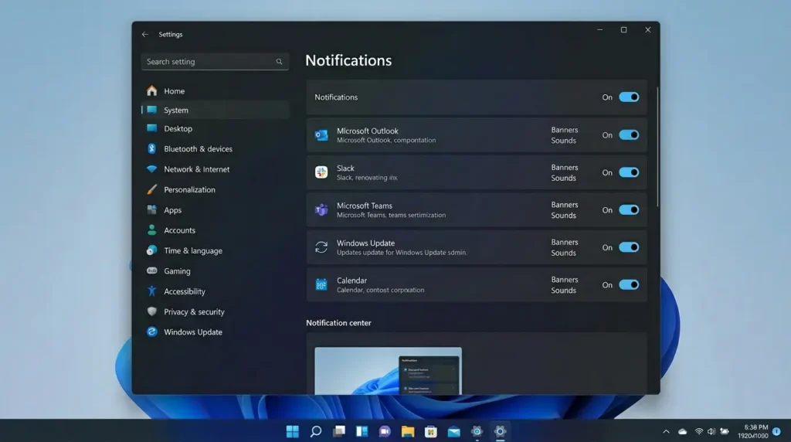Click the volume speaker tray icon
791x442 pixels.
coord(711,431)
